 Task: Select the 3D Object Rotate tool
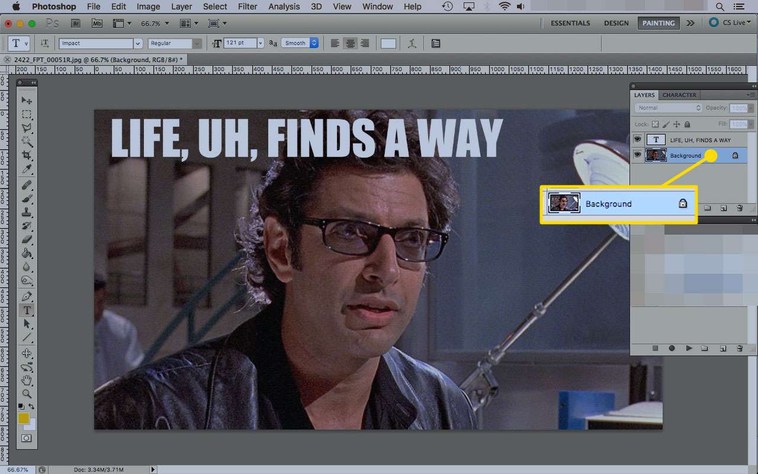(27, 354)
